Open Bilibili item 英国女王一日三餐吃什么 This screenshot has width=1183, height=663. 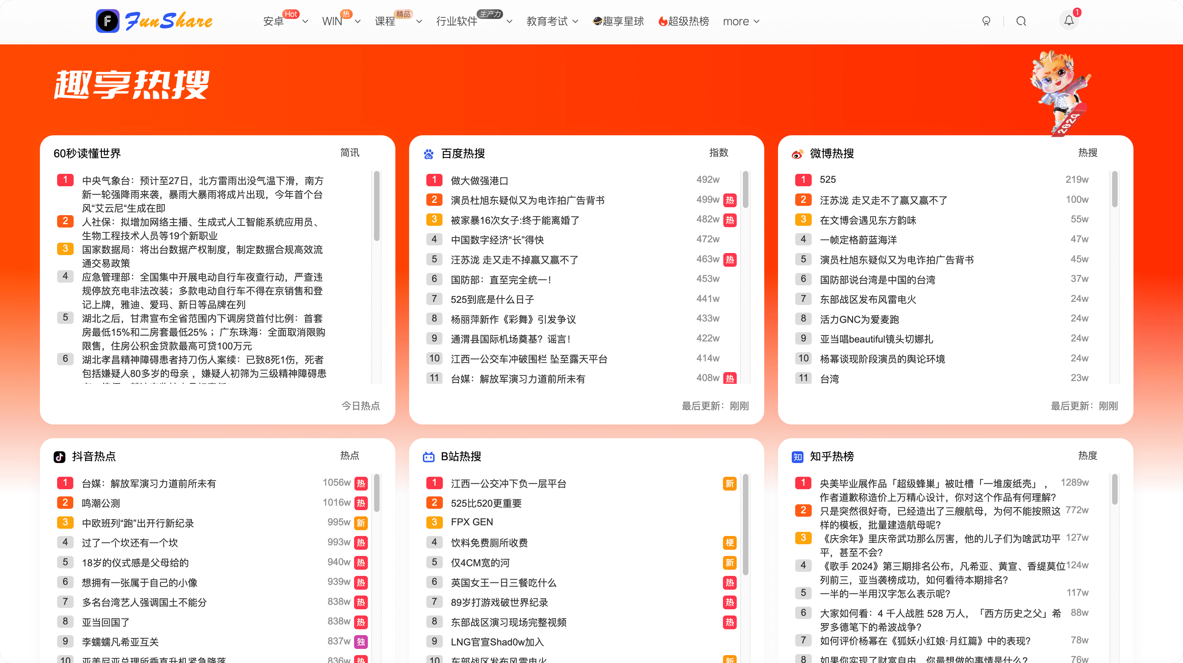point(503,582)
